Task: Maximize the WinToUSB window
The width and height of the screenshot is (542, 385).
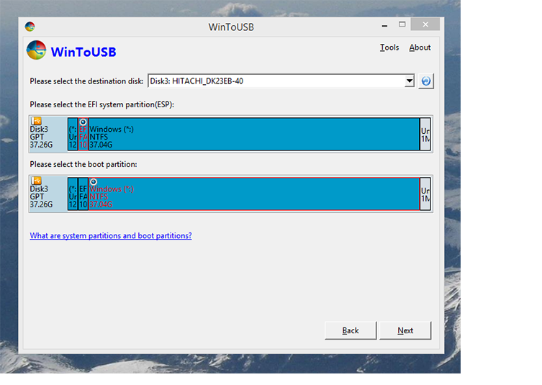Action: click(x=402, y=24)
